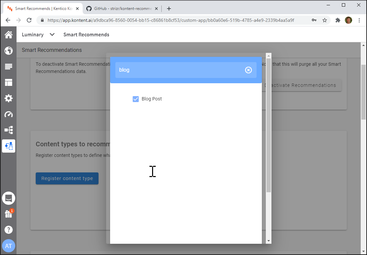Clear the blog search with the X icon
The width and height of the screenshot is (367, 255).
click(248, 70)
